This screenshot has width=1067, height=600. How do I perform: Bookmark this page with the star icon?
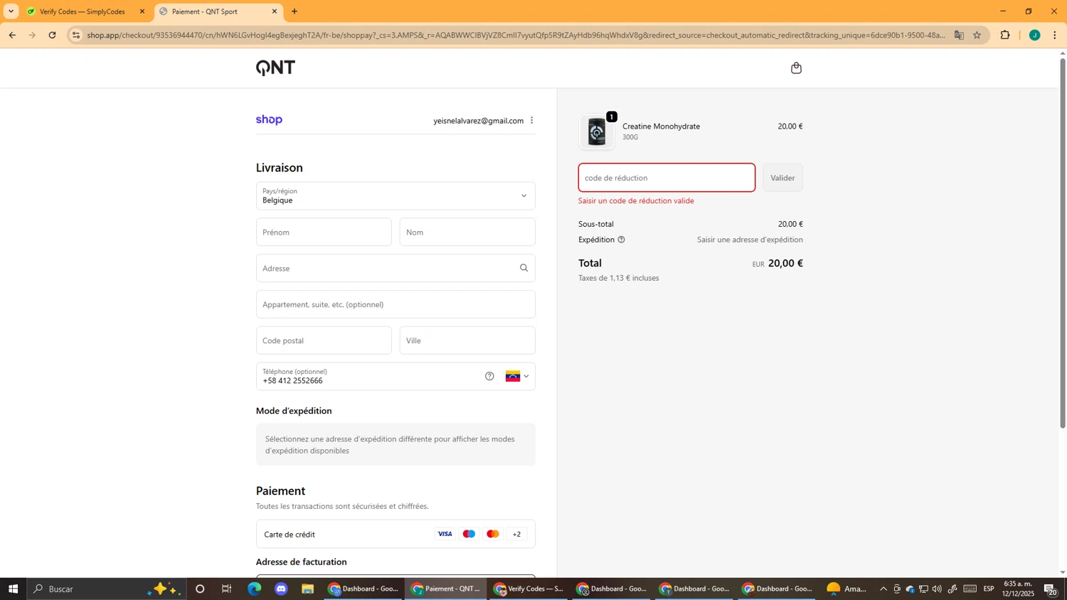tap(977, 35)
